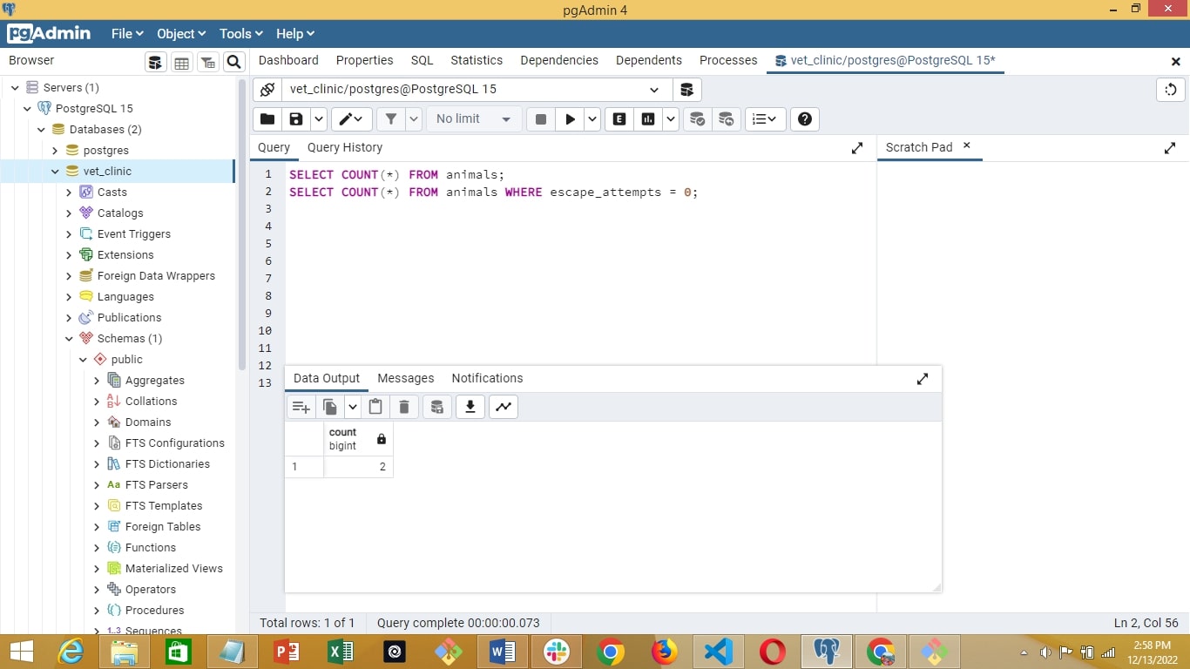Expand the postgres database node
1190x669 pixels.
click(55, 151)
